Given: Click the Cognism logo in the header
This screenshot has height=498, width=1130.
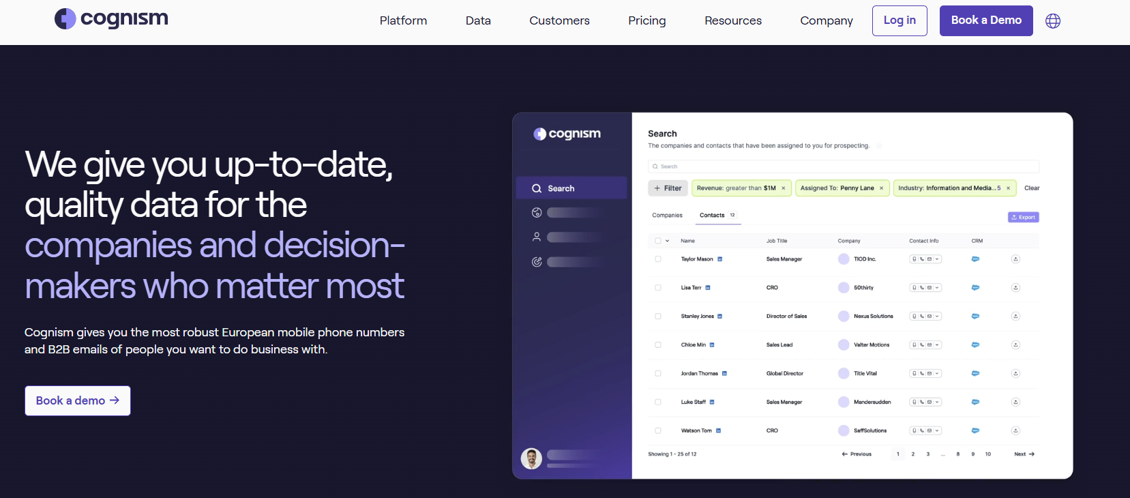Looking at the screenshot, I should click(x=111, y=18).
